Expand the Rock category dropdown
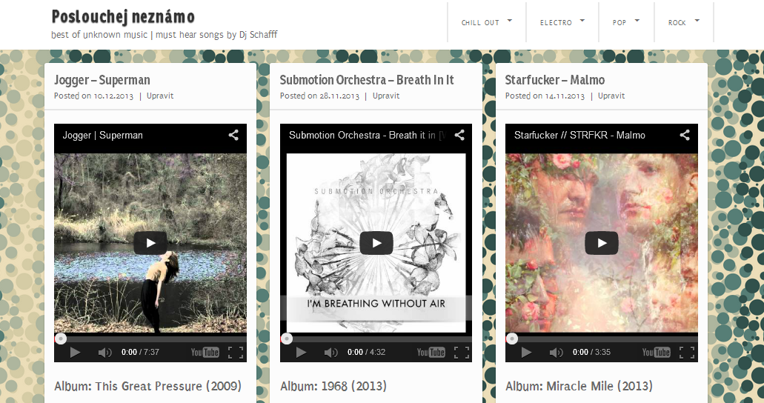This screenshot has width=764, height=403. (684, 22)
